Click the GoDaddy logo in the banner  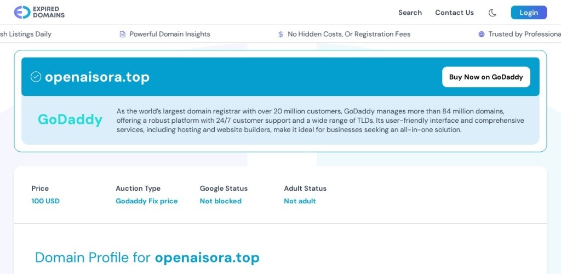[x=70, y=119]
